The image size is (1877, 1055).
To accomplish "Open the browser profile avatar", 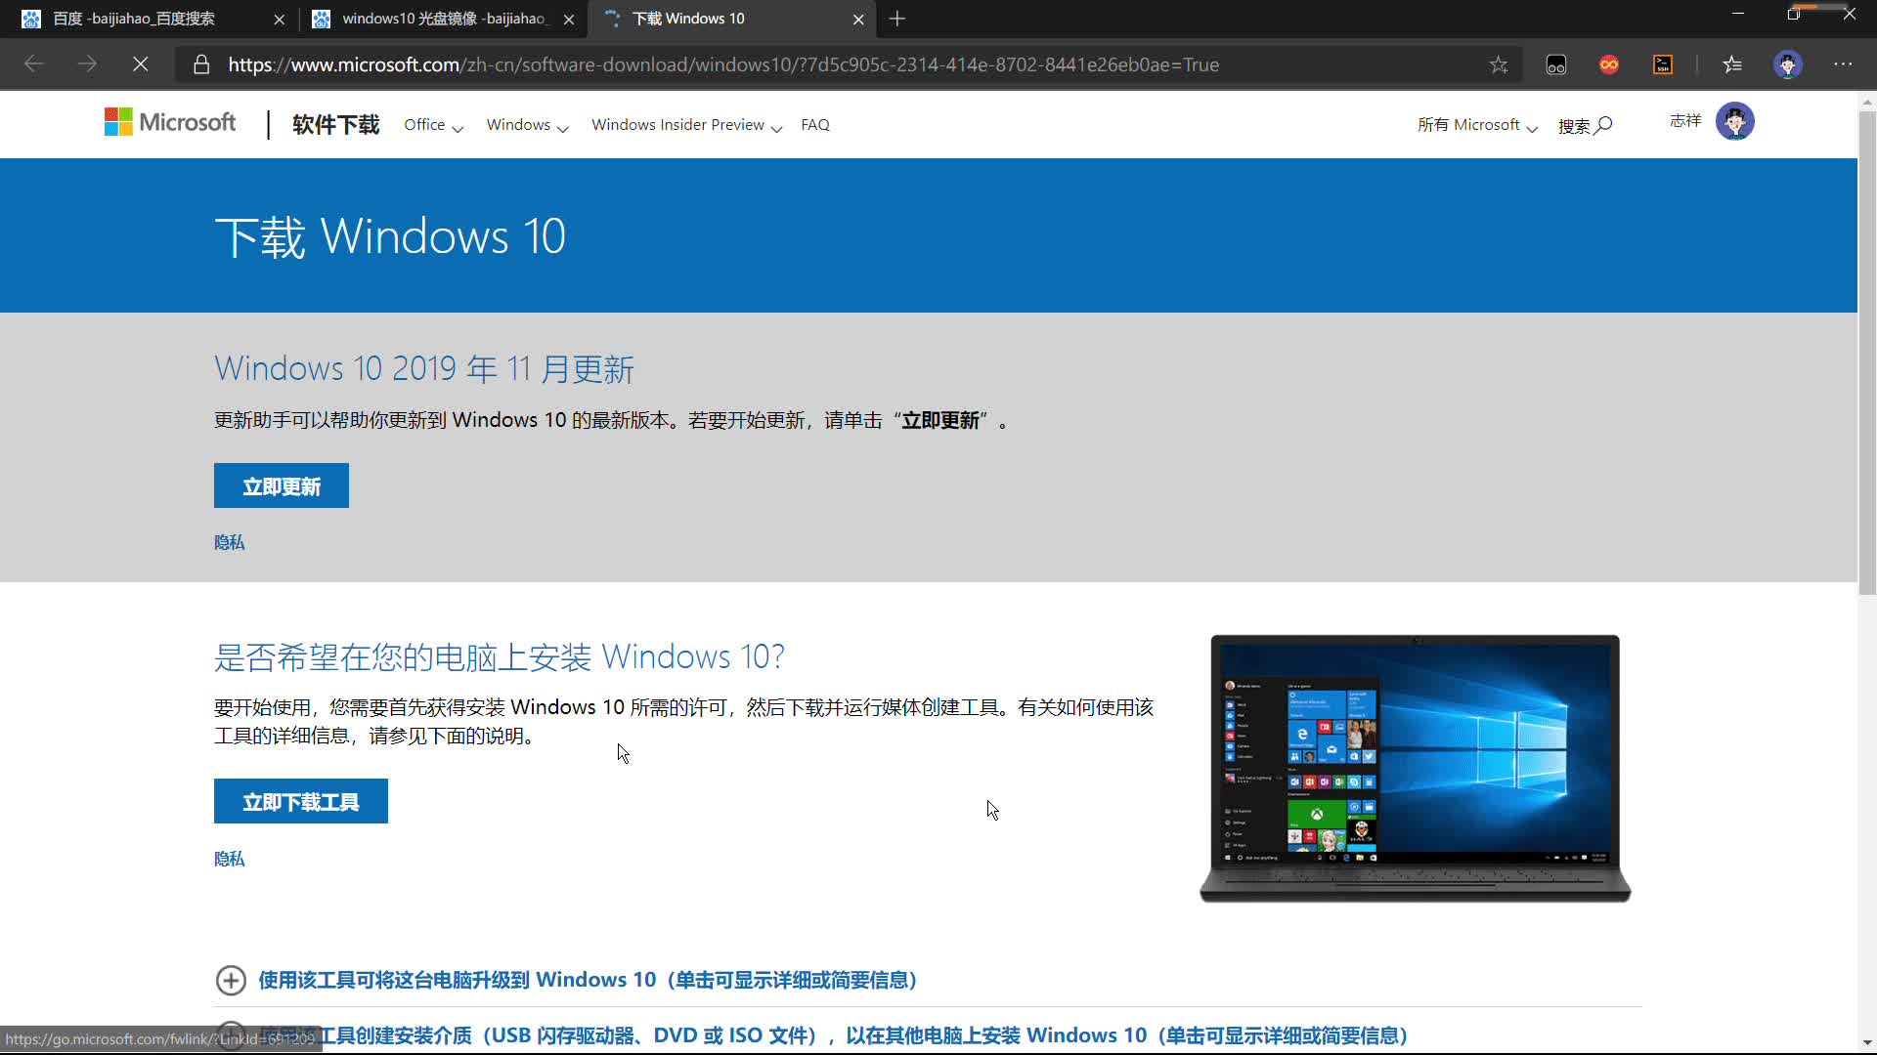I will click(1788, 64).
